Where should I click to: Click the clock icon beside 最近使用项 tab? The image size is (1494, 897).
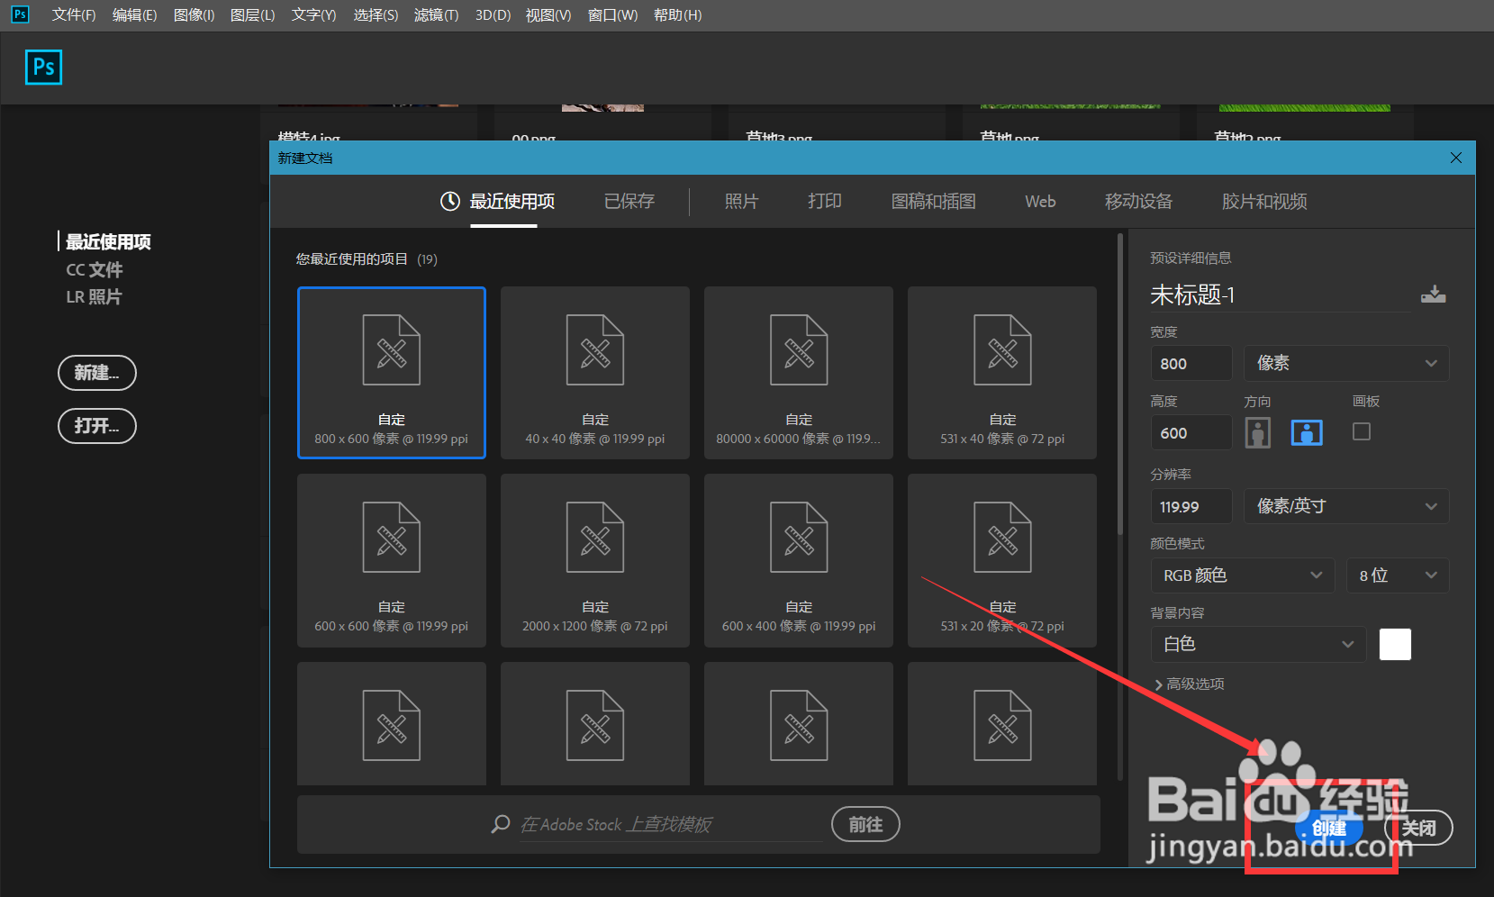click(449, 201)
